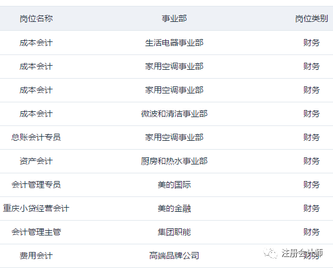This screenshot has height=268, width=333.
Task: Click 生活电器事业部 division cell
Action: 174,43
